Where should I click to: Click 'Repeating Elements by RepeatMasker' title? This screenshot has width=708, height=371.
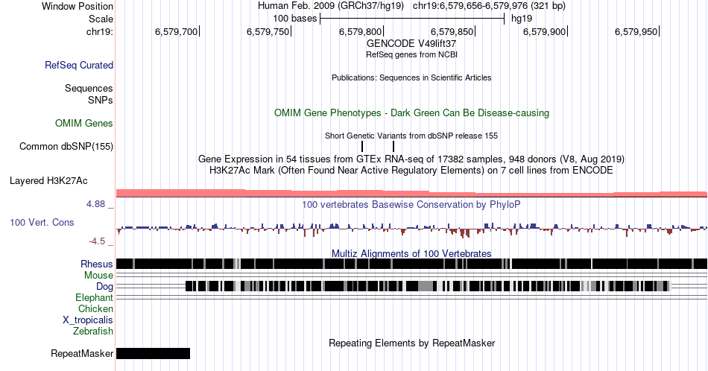click(x=411, y=343)
